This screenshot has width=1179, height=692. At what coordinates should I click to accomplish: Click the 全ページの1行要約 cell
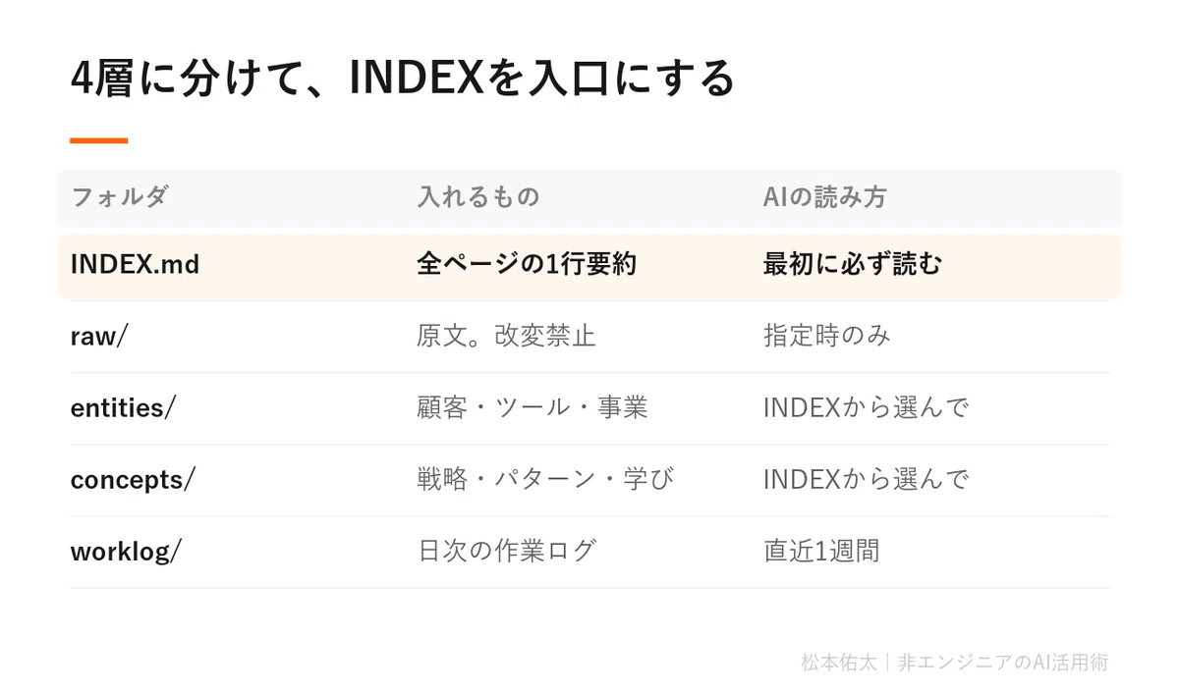tap(527, 264)
